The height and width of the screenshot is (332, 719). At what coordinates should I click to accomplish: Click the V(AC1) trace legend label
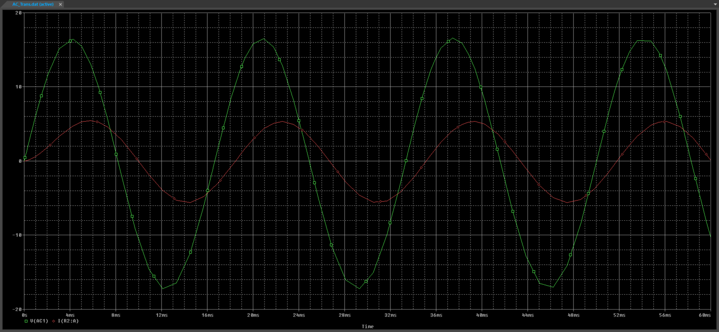39,321
